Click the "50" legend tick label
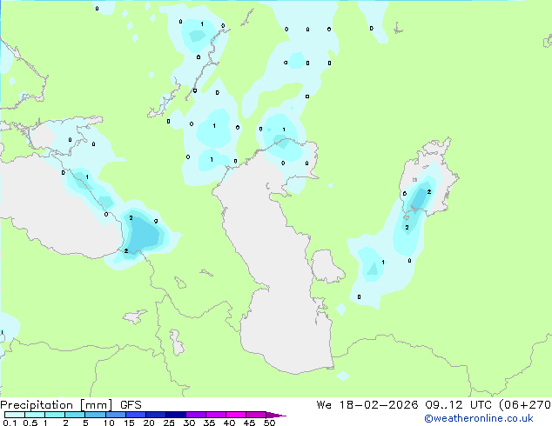 click(269, 423)
